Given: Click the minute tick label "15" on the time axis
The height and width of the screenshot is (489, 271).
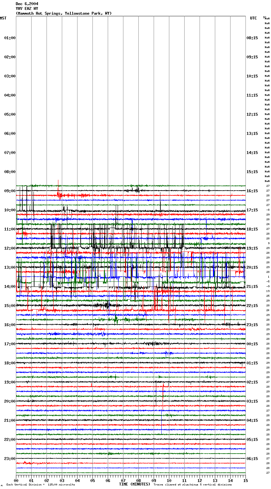Looking at the screenshot, I should tap(245, 481).
